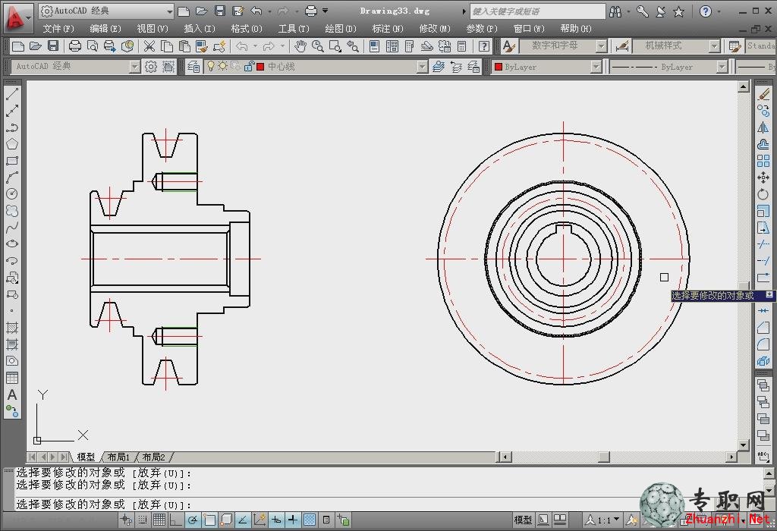Click the red ByLayer color swatch
This screenshot has height=531, width=777.
tap(499, 67)
